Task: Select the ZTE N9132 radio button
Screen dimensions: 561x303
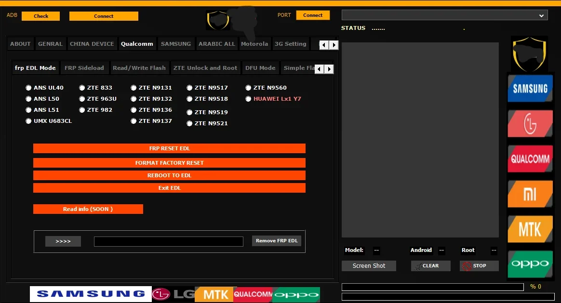Action: pyautogui.click(x=134, y=99)
